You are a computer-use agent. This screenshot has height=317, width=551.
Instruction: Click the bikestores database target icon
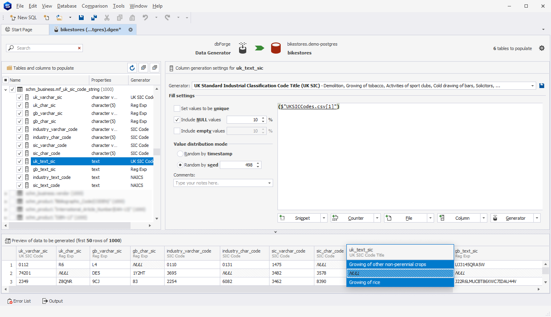276,48
